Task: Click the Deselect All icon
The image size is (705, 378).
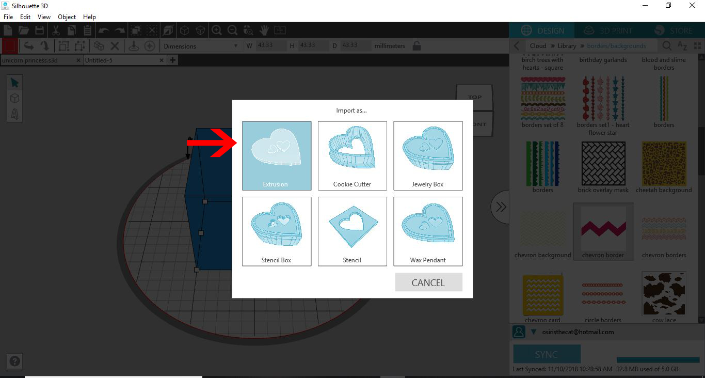Action: (x=152, y=30)
